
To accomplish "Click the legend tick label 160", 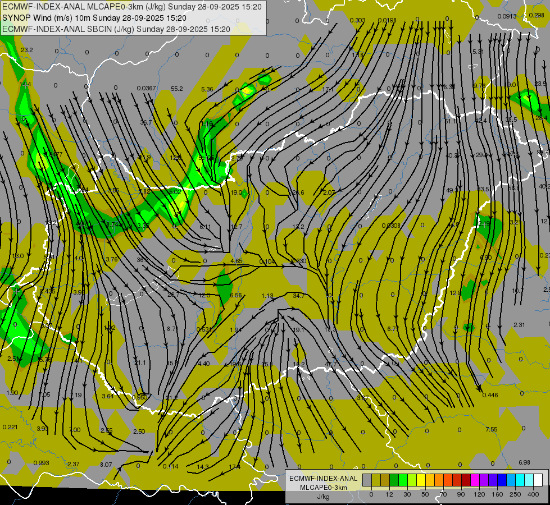I will [497, 494].
